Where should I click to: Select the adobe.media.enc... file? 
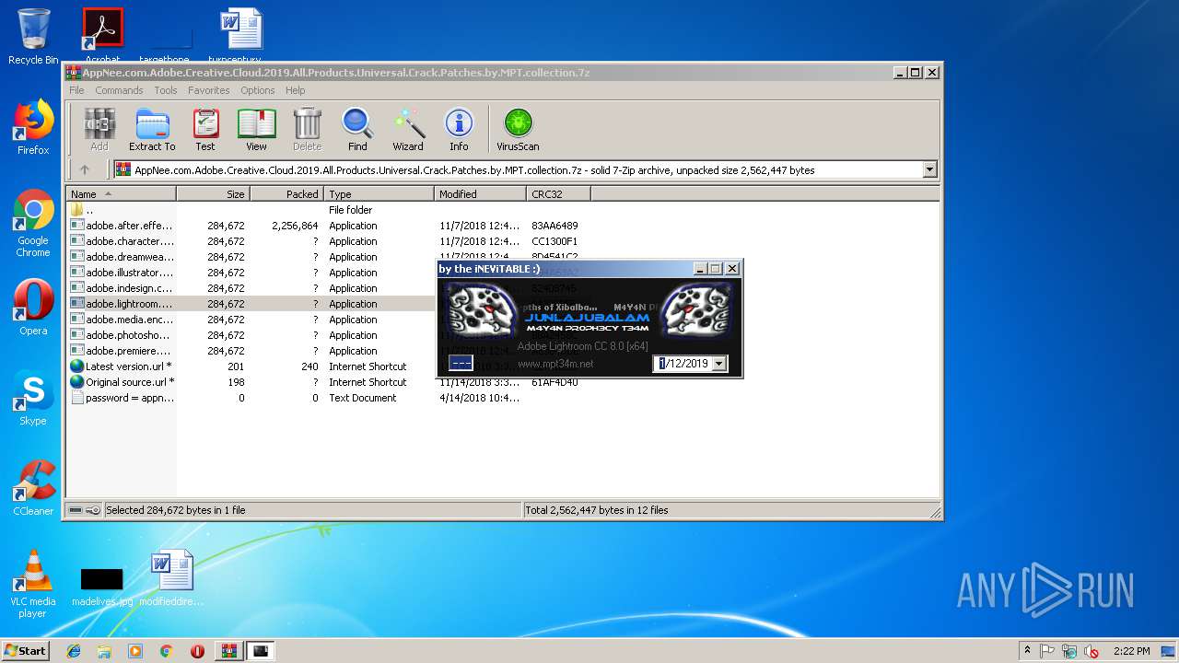[x=121, y=320]
